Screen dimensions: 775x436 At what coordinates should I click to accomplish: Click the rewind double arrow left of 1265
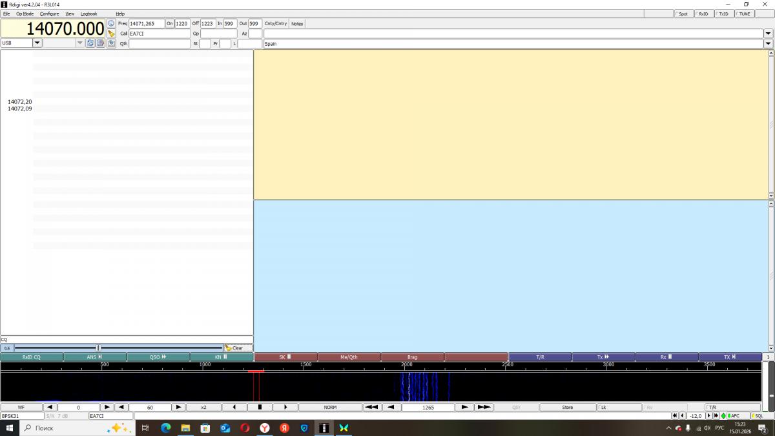tap(371, 408)
